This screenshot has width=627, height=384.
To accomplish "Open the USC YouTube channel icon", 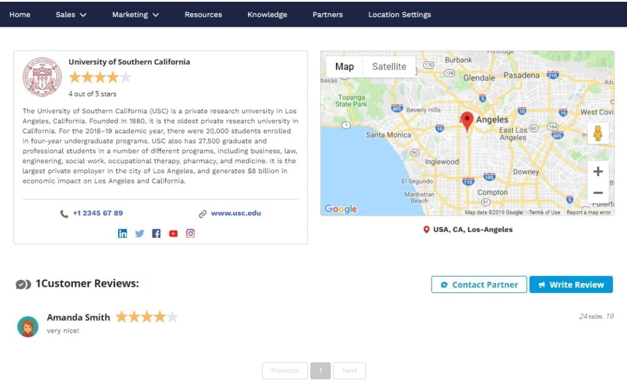I will point(173,234).
